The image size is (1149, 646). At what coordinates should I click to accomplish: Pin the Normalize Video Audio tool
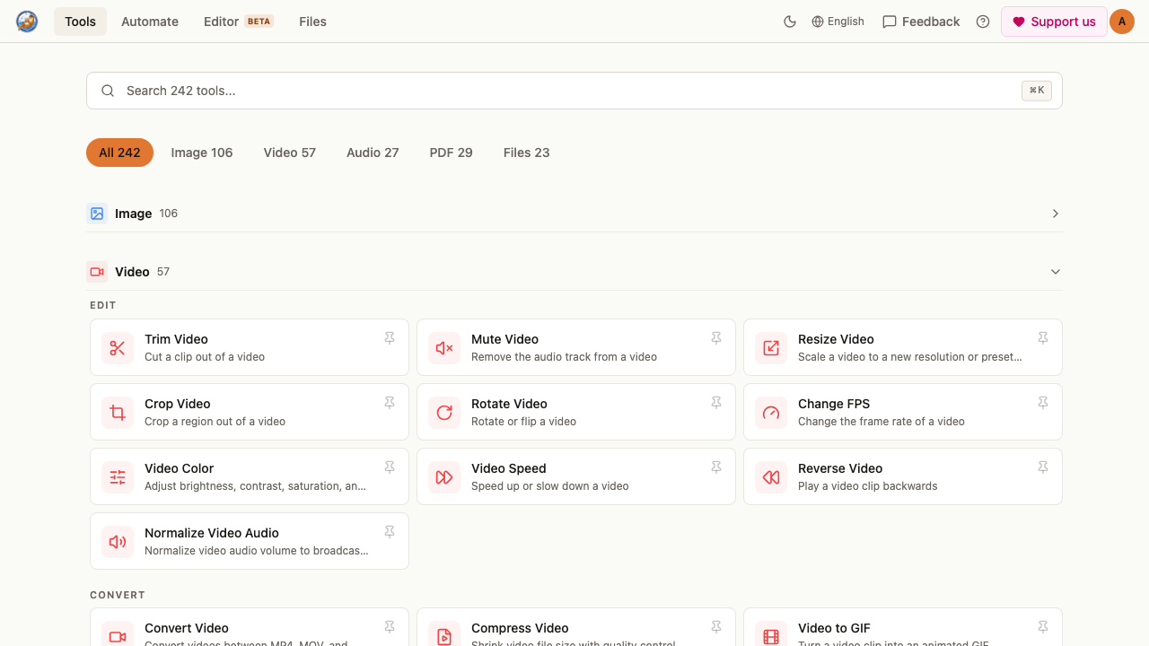[390, 532]
